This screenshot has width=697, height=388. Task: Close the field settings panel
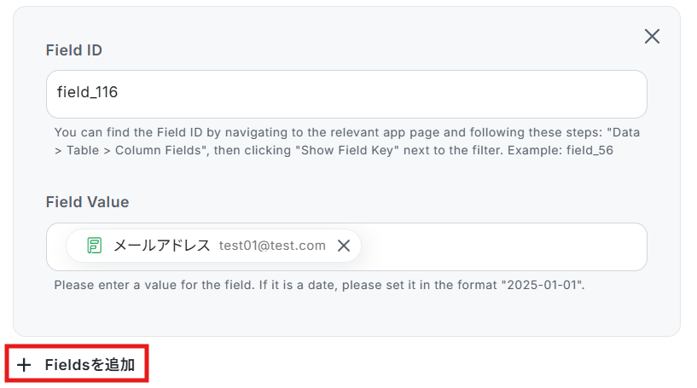652,36
